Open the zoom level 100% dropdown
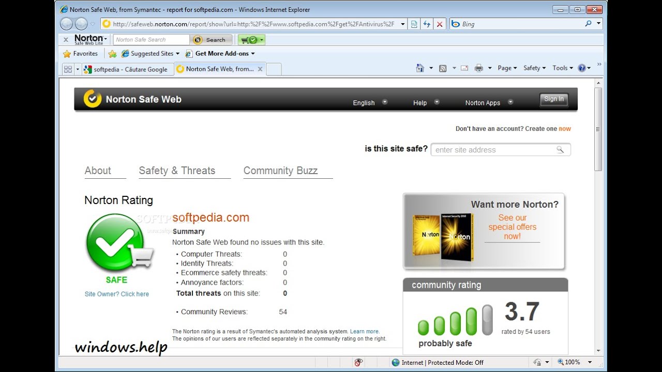The height and width of the screenshot is (372, 662). [x=590, y=362]
